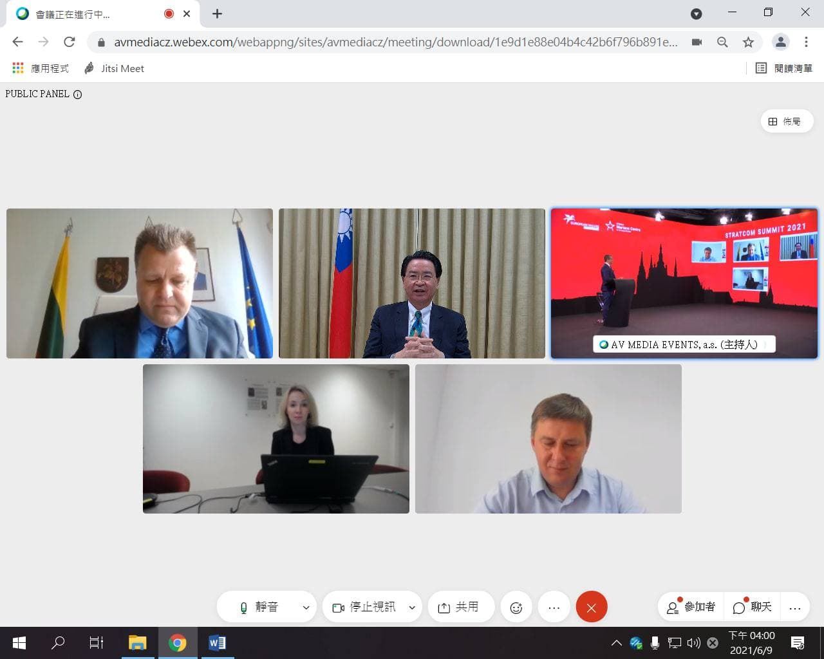Open the 參加者 participants panel
Screen dimensions: 824x659
click(690, 606)
